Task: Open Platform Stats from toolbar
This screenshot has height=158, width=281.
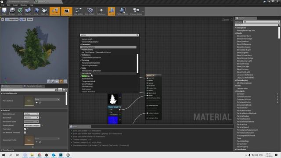Action: (x=122, y=11)
